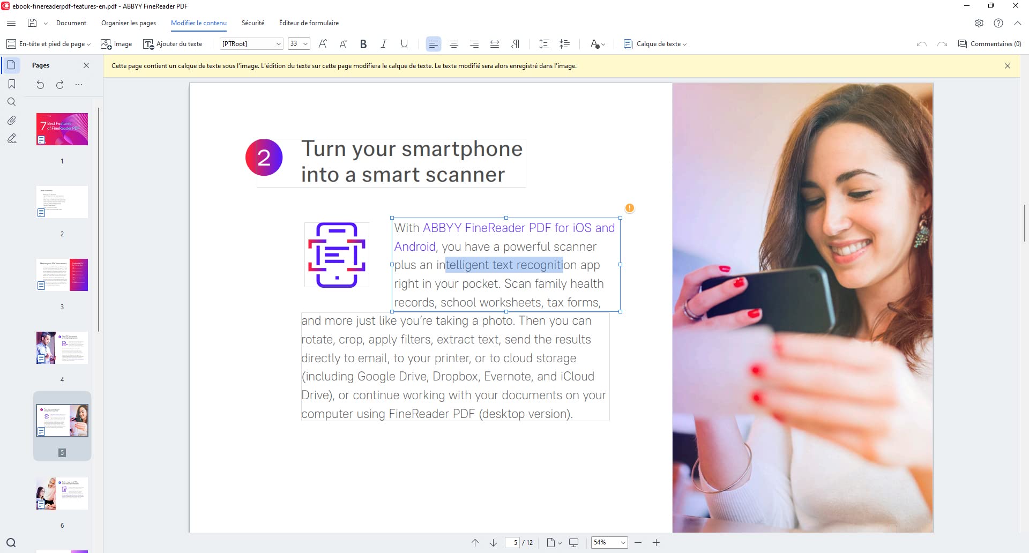Decrease font size with smaller A icon

pyautogui.click(x=344, y=44)
